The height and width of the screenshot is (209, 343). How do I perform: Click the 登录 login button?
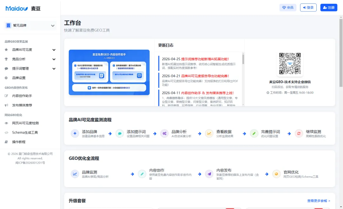(x=308, y=7)
